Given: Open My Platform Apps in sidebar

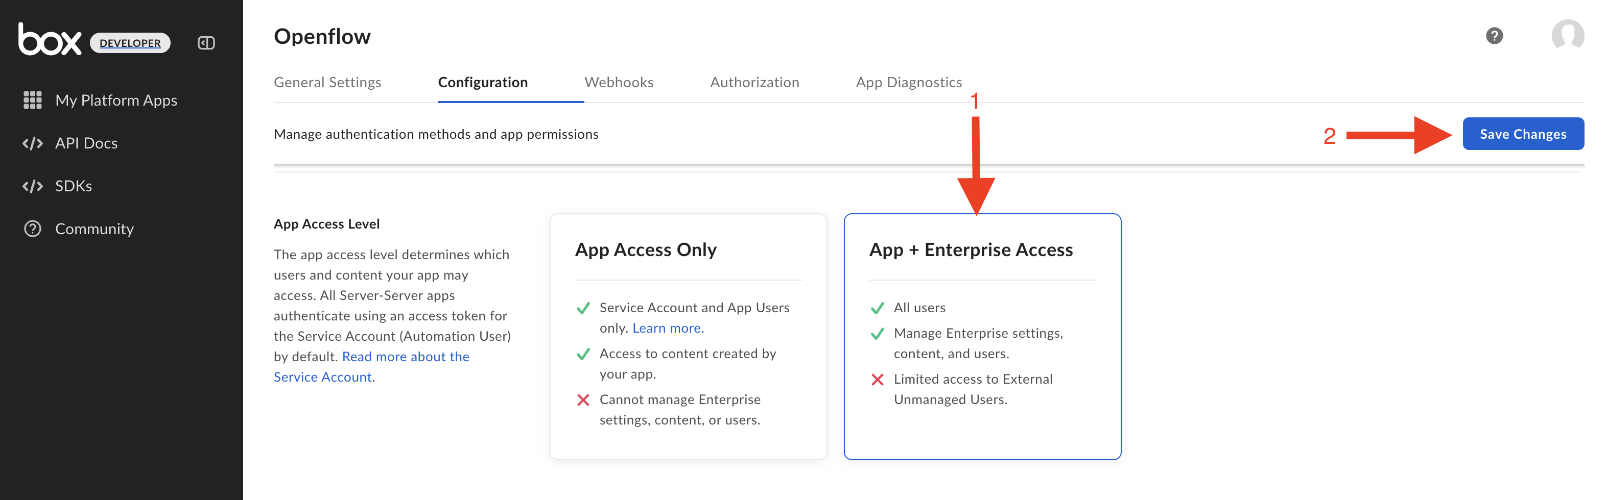Looking at the screenshot, I should 116,101.
